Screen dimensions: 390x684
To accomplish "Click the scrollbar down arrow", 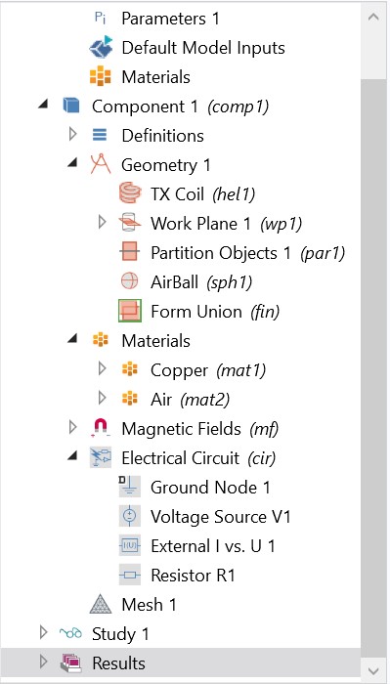I will tap(375, 669).
